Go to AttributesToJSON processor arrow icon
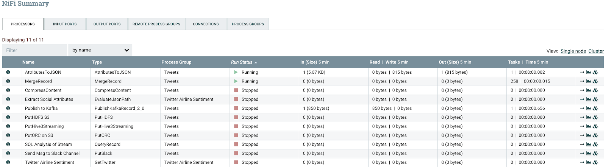This screenshot has height=168, width=606. pyautogui.click(x=582, y=72)
